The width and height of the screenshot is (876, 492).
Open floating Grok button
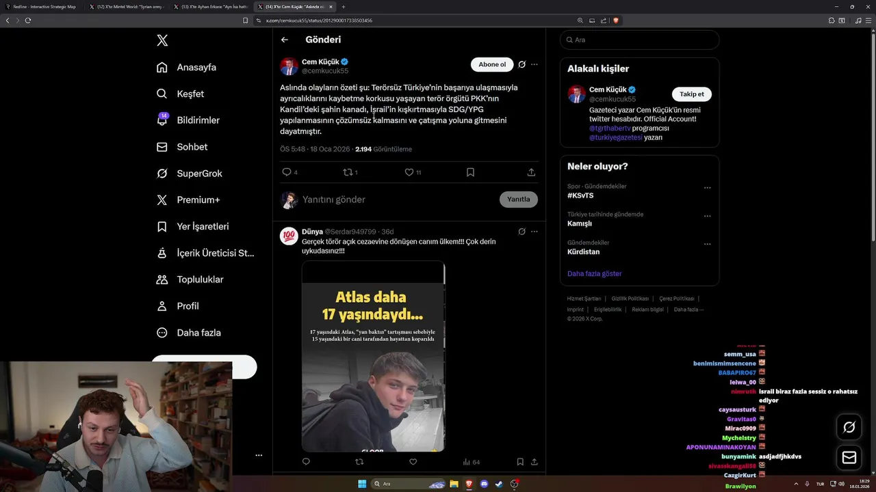pyautogui.click(x=849, y=427)
